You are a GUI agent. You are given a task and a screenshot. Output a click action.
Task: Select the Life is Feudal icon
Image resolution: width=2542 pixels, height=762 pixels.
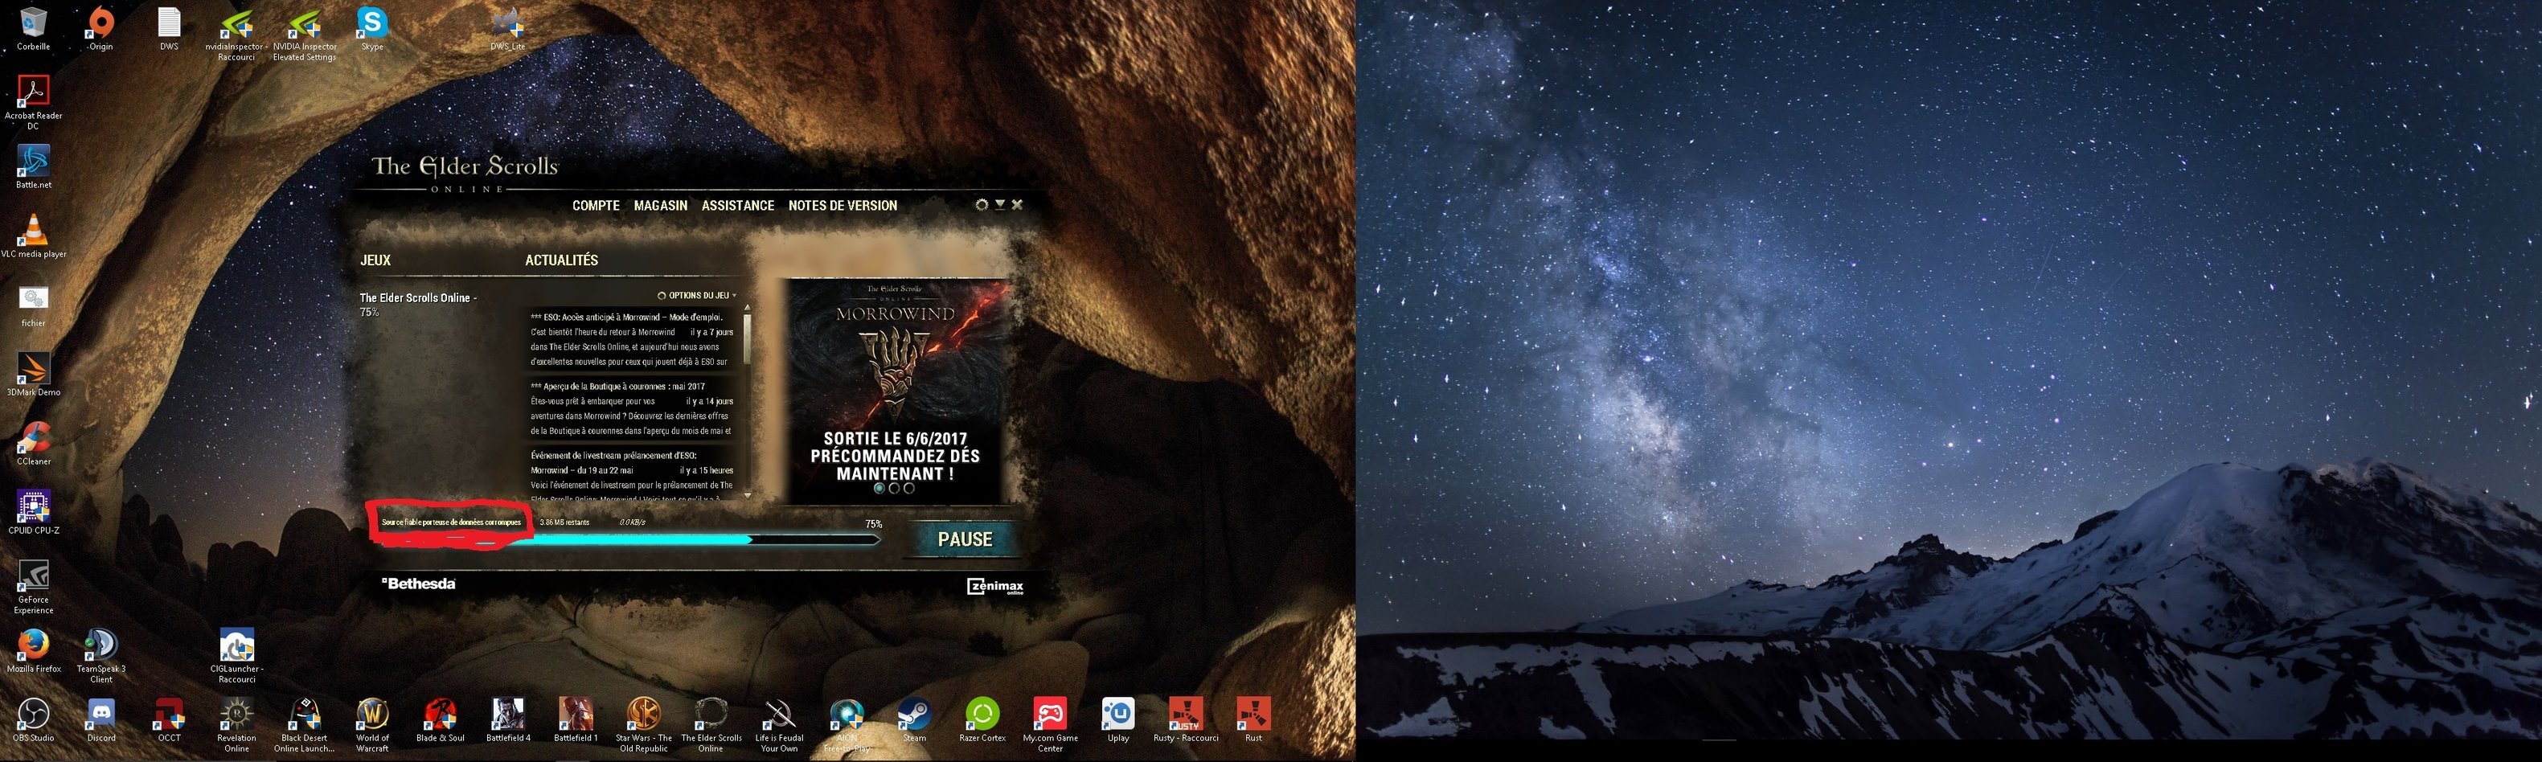tap(778, 726)
